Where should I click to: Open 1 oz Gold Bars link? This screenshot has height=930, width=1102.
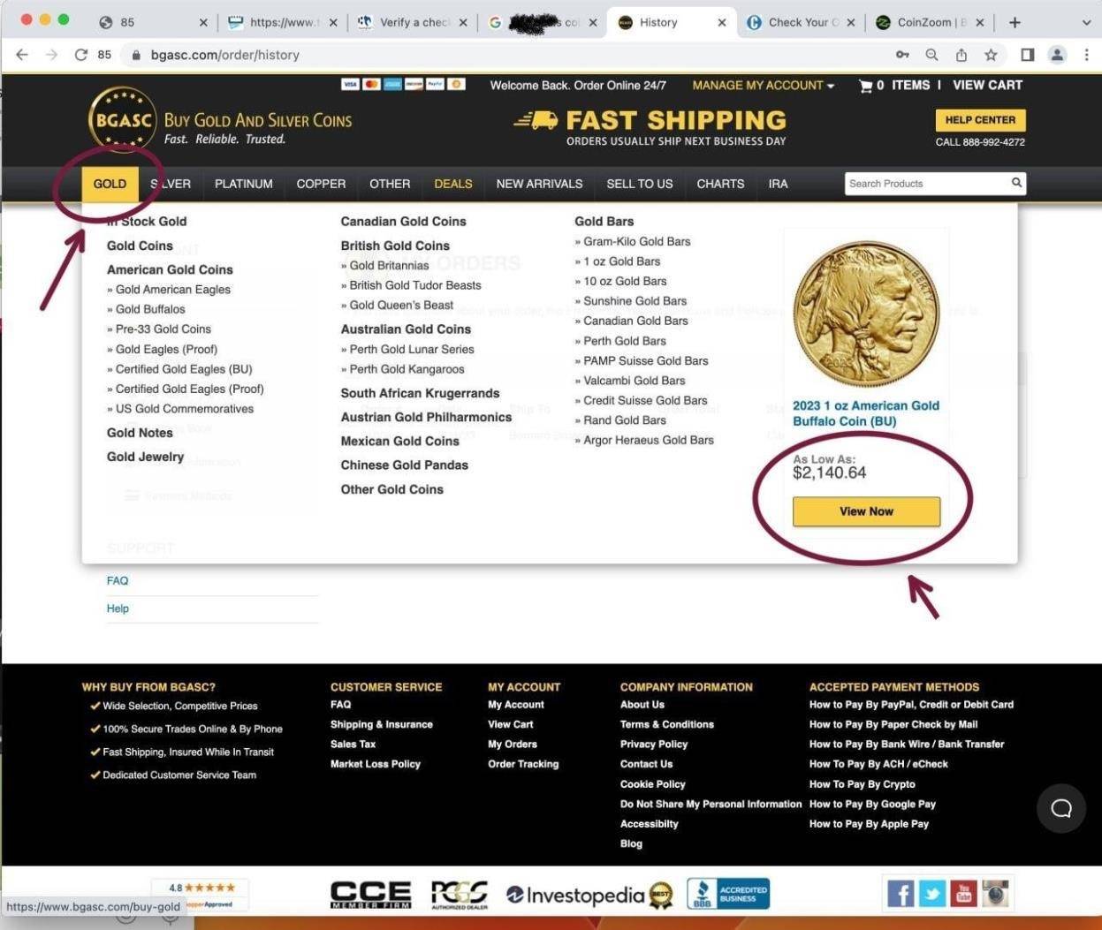tap(621, 261)
